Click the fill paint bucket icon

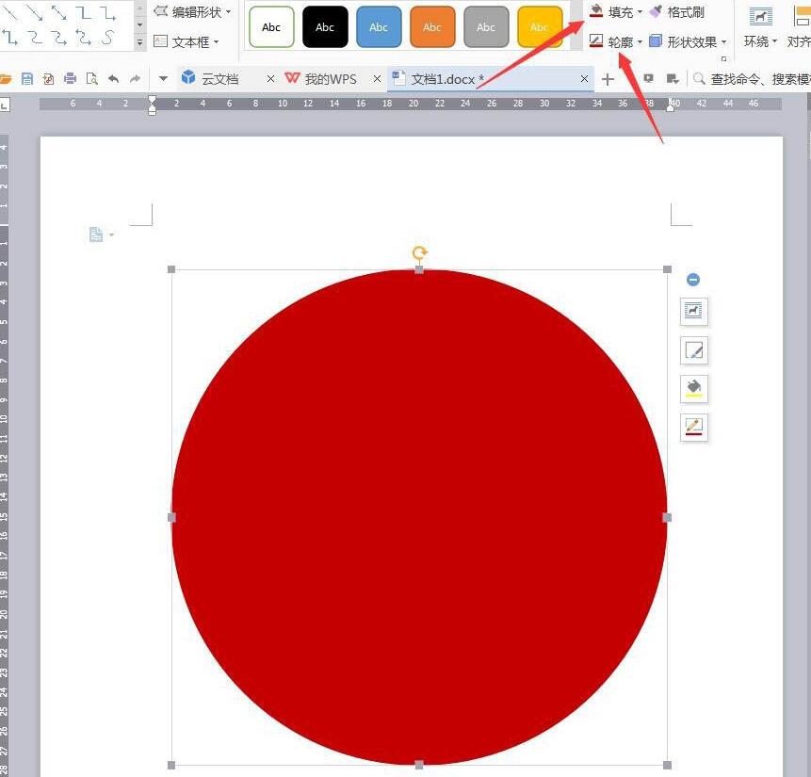click(596, 11)
